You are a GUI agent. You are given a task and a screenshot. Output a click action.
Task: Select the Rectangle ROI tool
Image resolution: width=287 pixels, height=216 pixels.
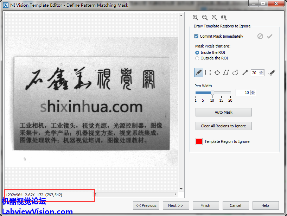(x=208, y=73)
